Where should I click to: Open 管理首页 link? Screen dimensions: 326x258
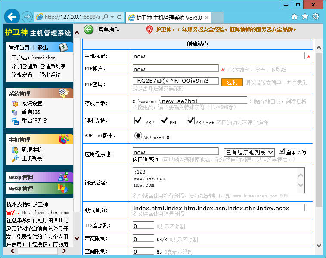19,48
